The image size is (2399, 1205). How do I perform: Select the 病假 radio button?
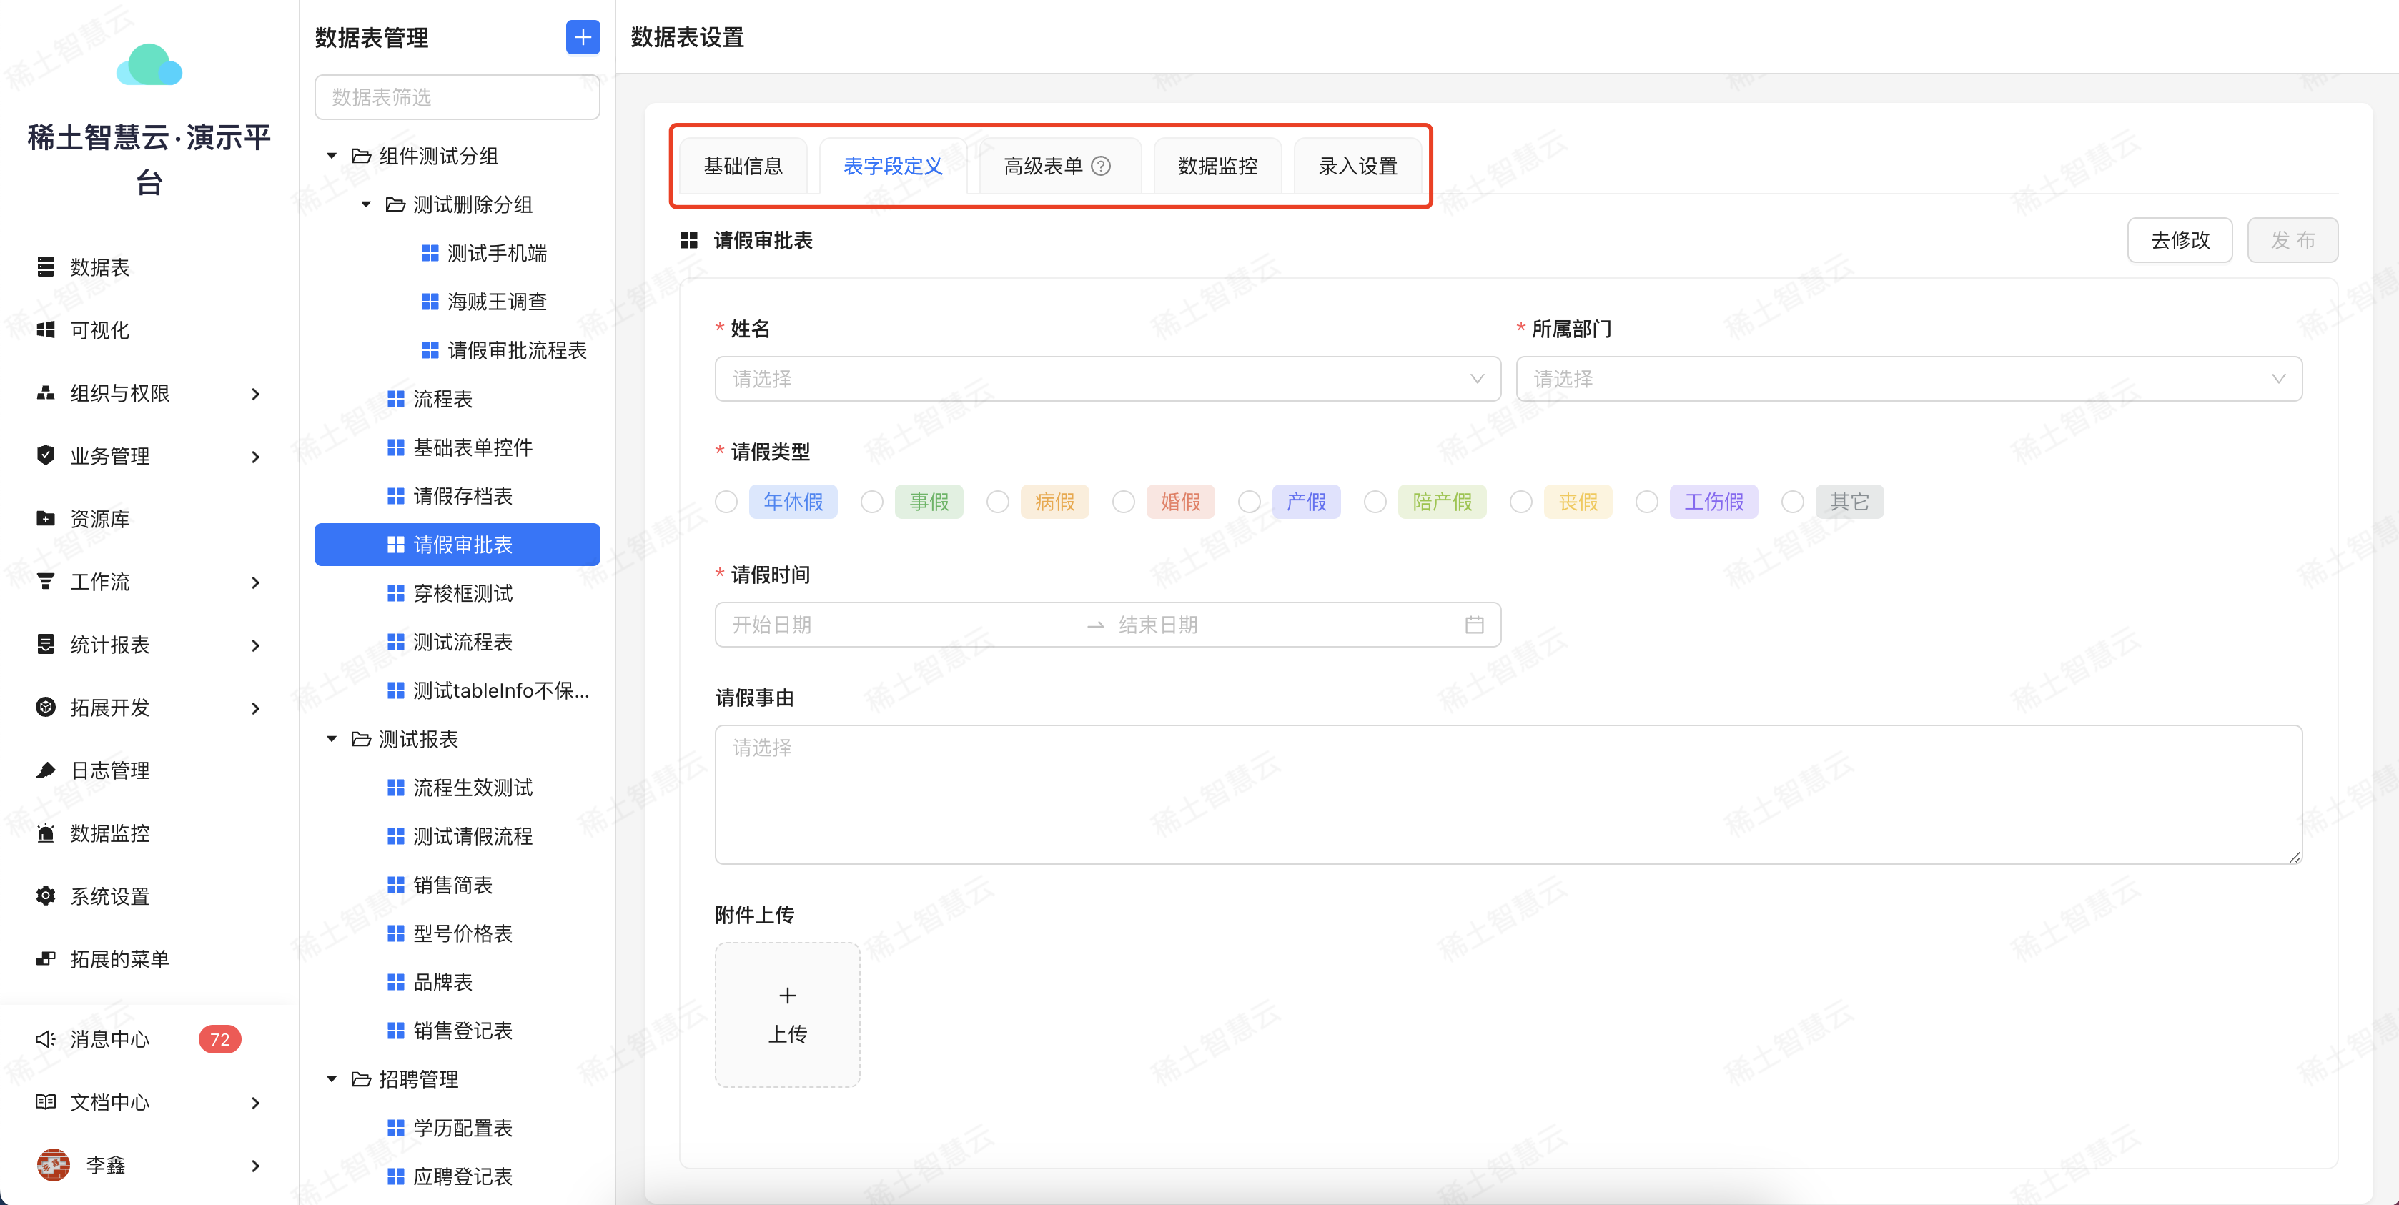tap(997, 502)
